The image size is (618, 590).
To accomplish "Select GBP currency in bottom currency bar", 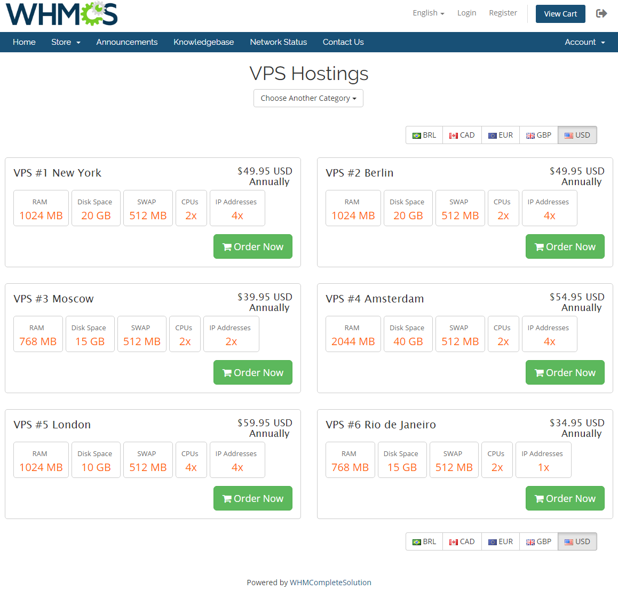I will coord(538,541).
